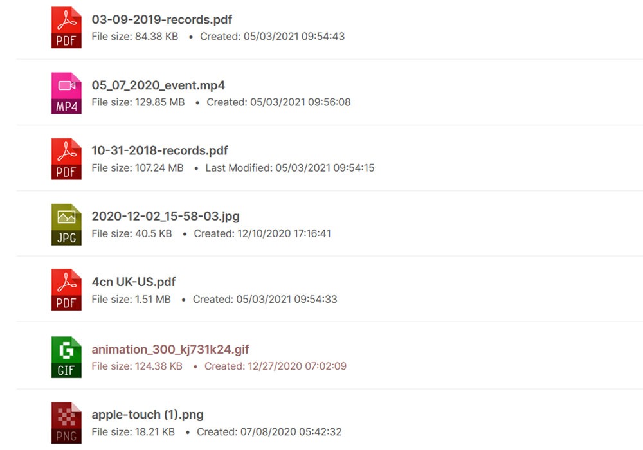
Task: Click the olive JPG image file icon
Action: [66, 224]
